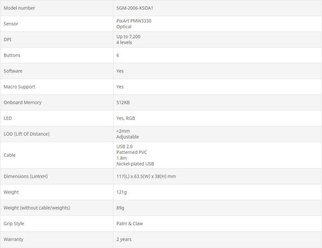This screenshot has width=322, height=248.
Task: Select the PixArt PMW3330 sensor text
Action: tap(134, 21)
